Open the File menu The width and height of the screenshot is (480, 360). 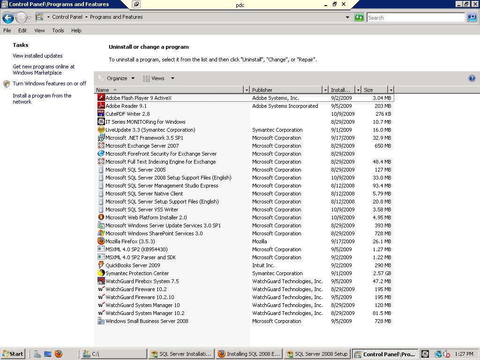7,30
